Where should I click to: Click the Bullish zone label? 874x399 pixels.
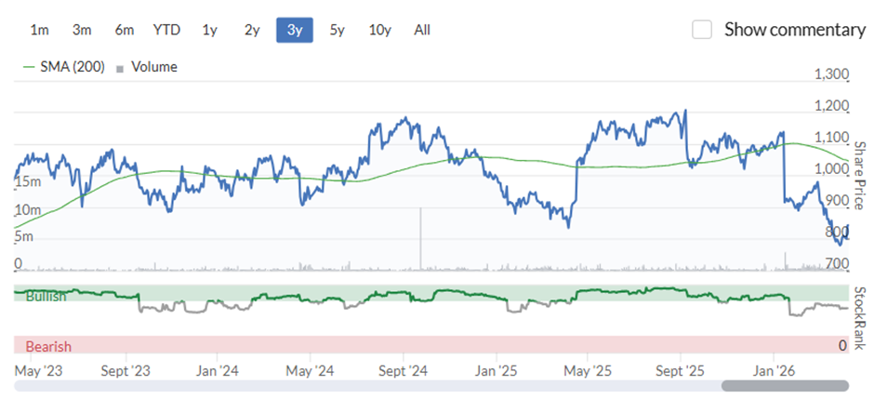[46, 296]
